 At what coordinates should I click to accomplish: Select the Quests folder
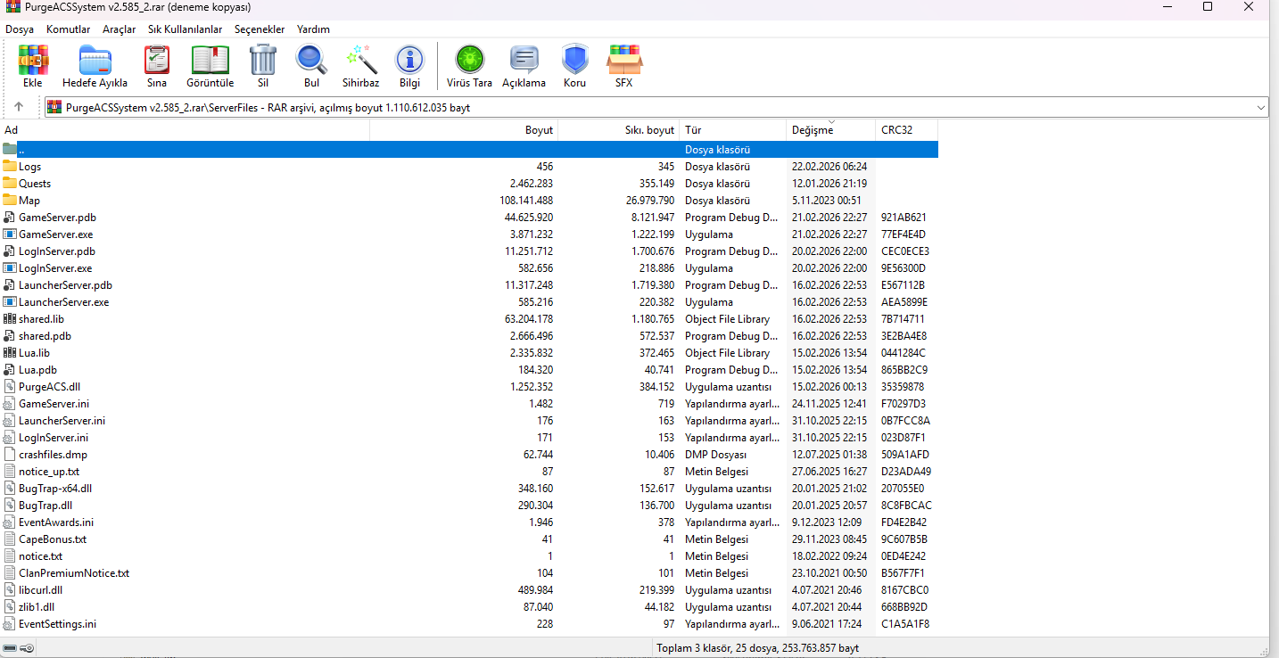(x=469, y=184)
